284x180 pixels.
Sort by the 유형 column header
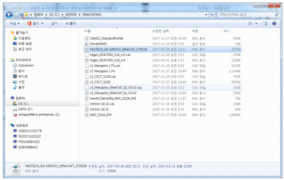coord(206,31)
